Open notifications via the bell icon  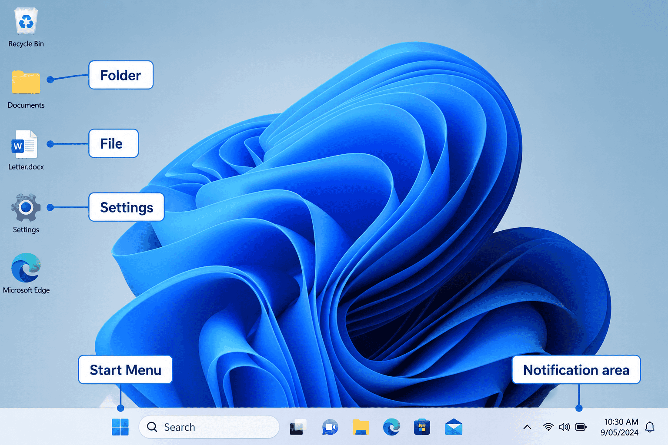650,427
